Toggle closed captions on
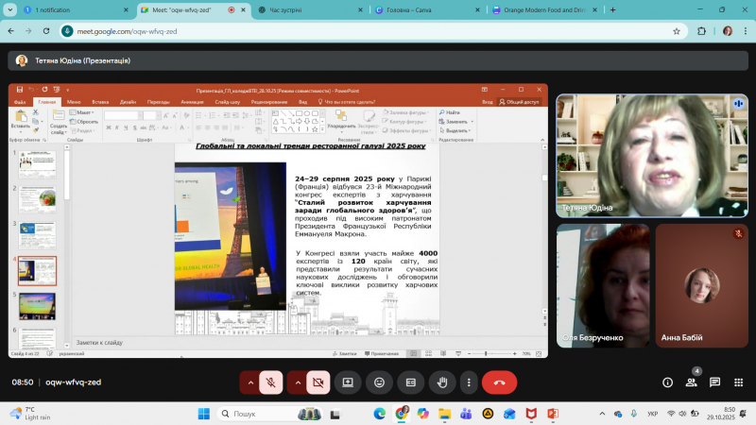This screenshot has height=425, width=756. [409, 382]
